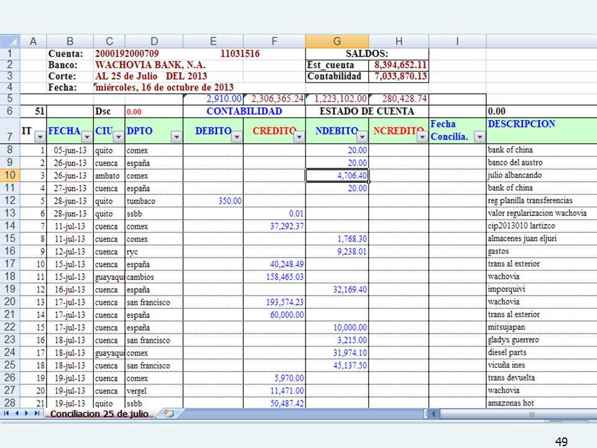Screen dimensions: 597x448
Task: Click the SALDOS: heading cell
Action: (x=367, y=54)
